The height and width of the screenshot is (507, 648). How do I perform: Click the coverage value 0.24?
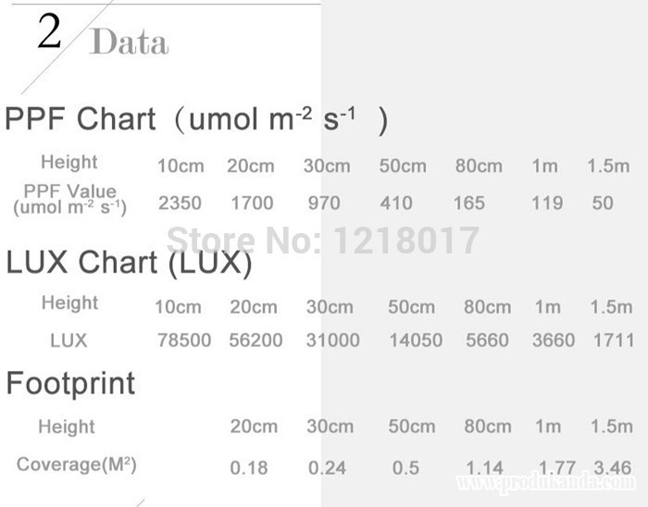[327, 468]
